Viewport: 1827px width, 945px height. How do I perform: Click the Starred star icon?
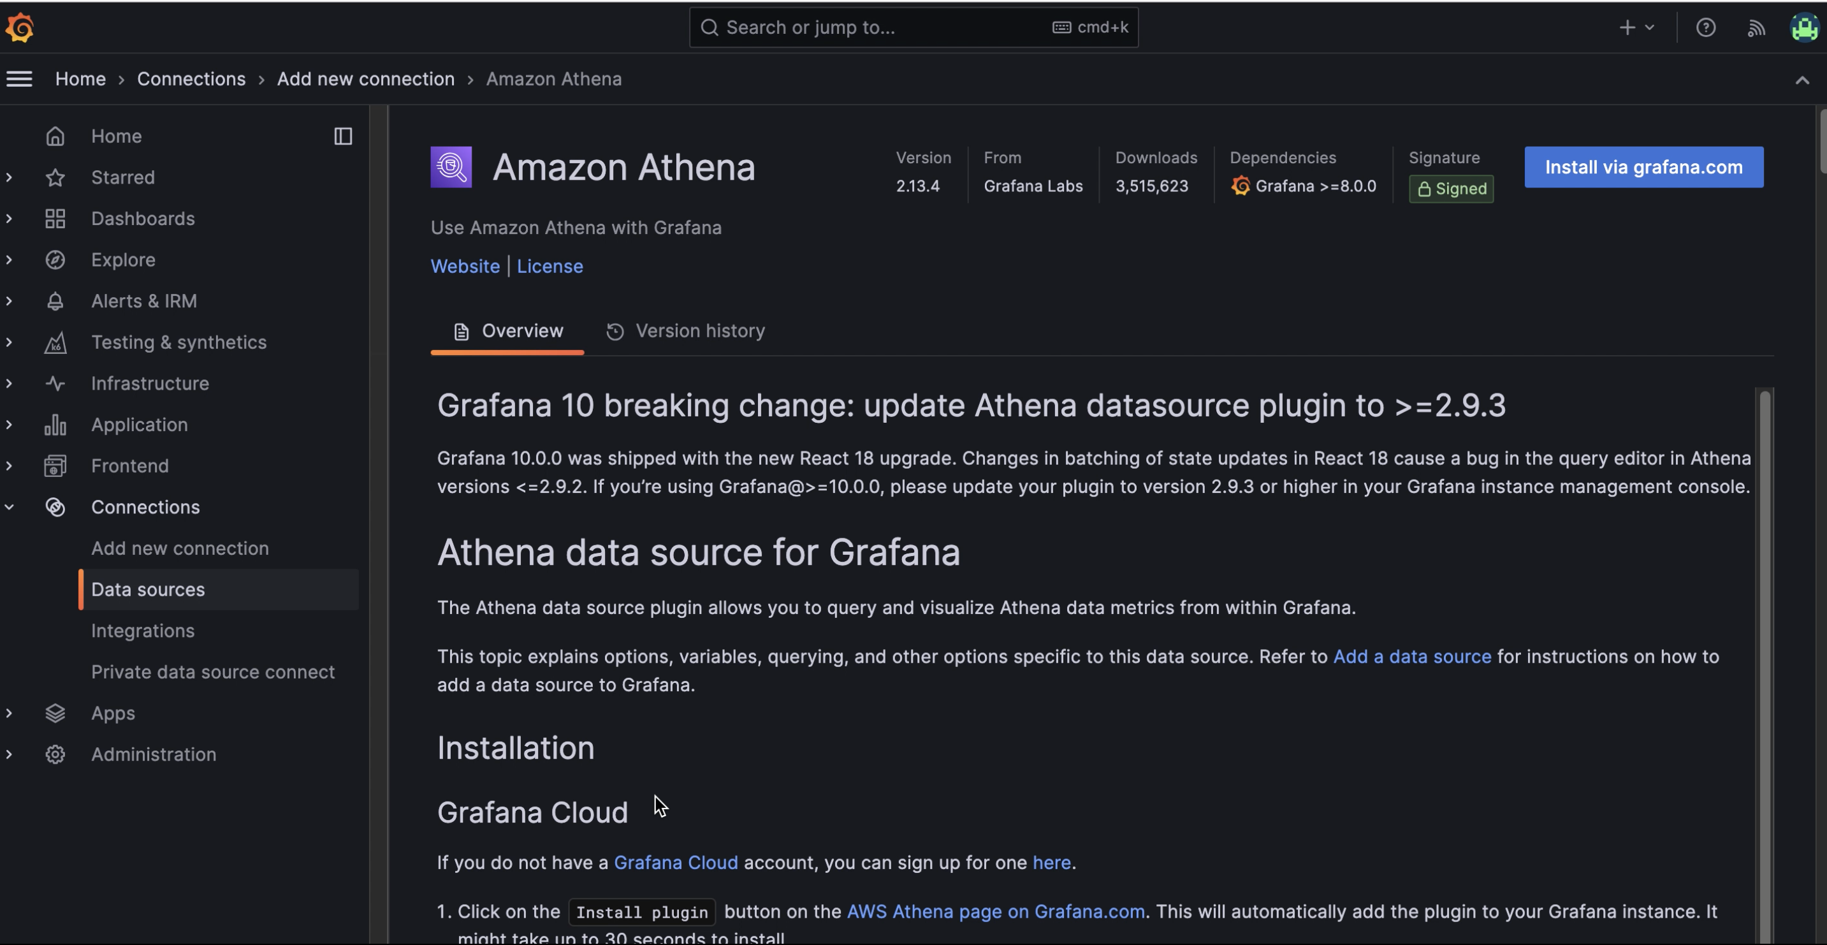(55, 177)
